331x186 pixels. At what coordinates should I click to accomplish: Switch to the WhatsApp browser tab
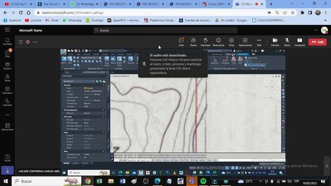[x=85, y=4]
